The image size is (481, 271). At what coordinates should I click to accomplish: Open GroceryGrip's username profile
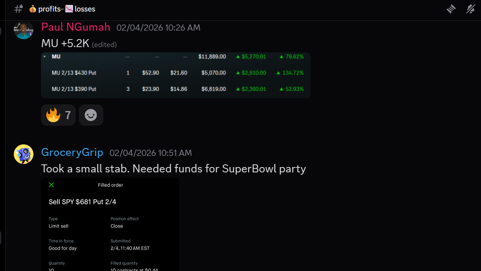(x=72, y=152)
